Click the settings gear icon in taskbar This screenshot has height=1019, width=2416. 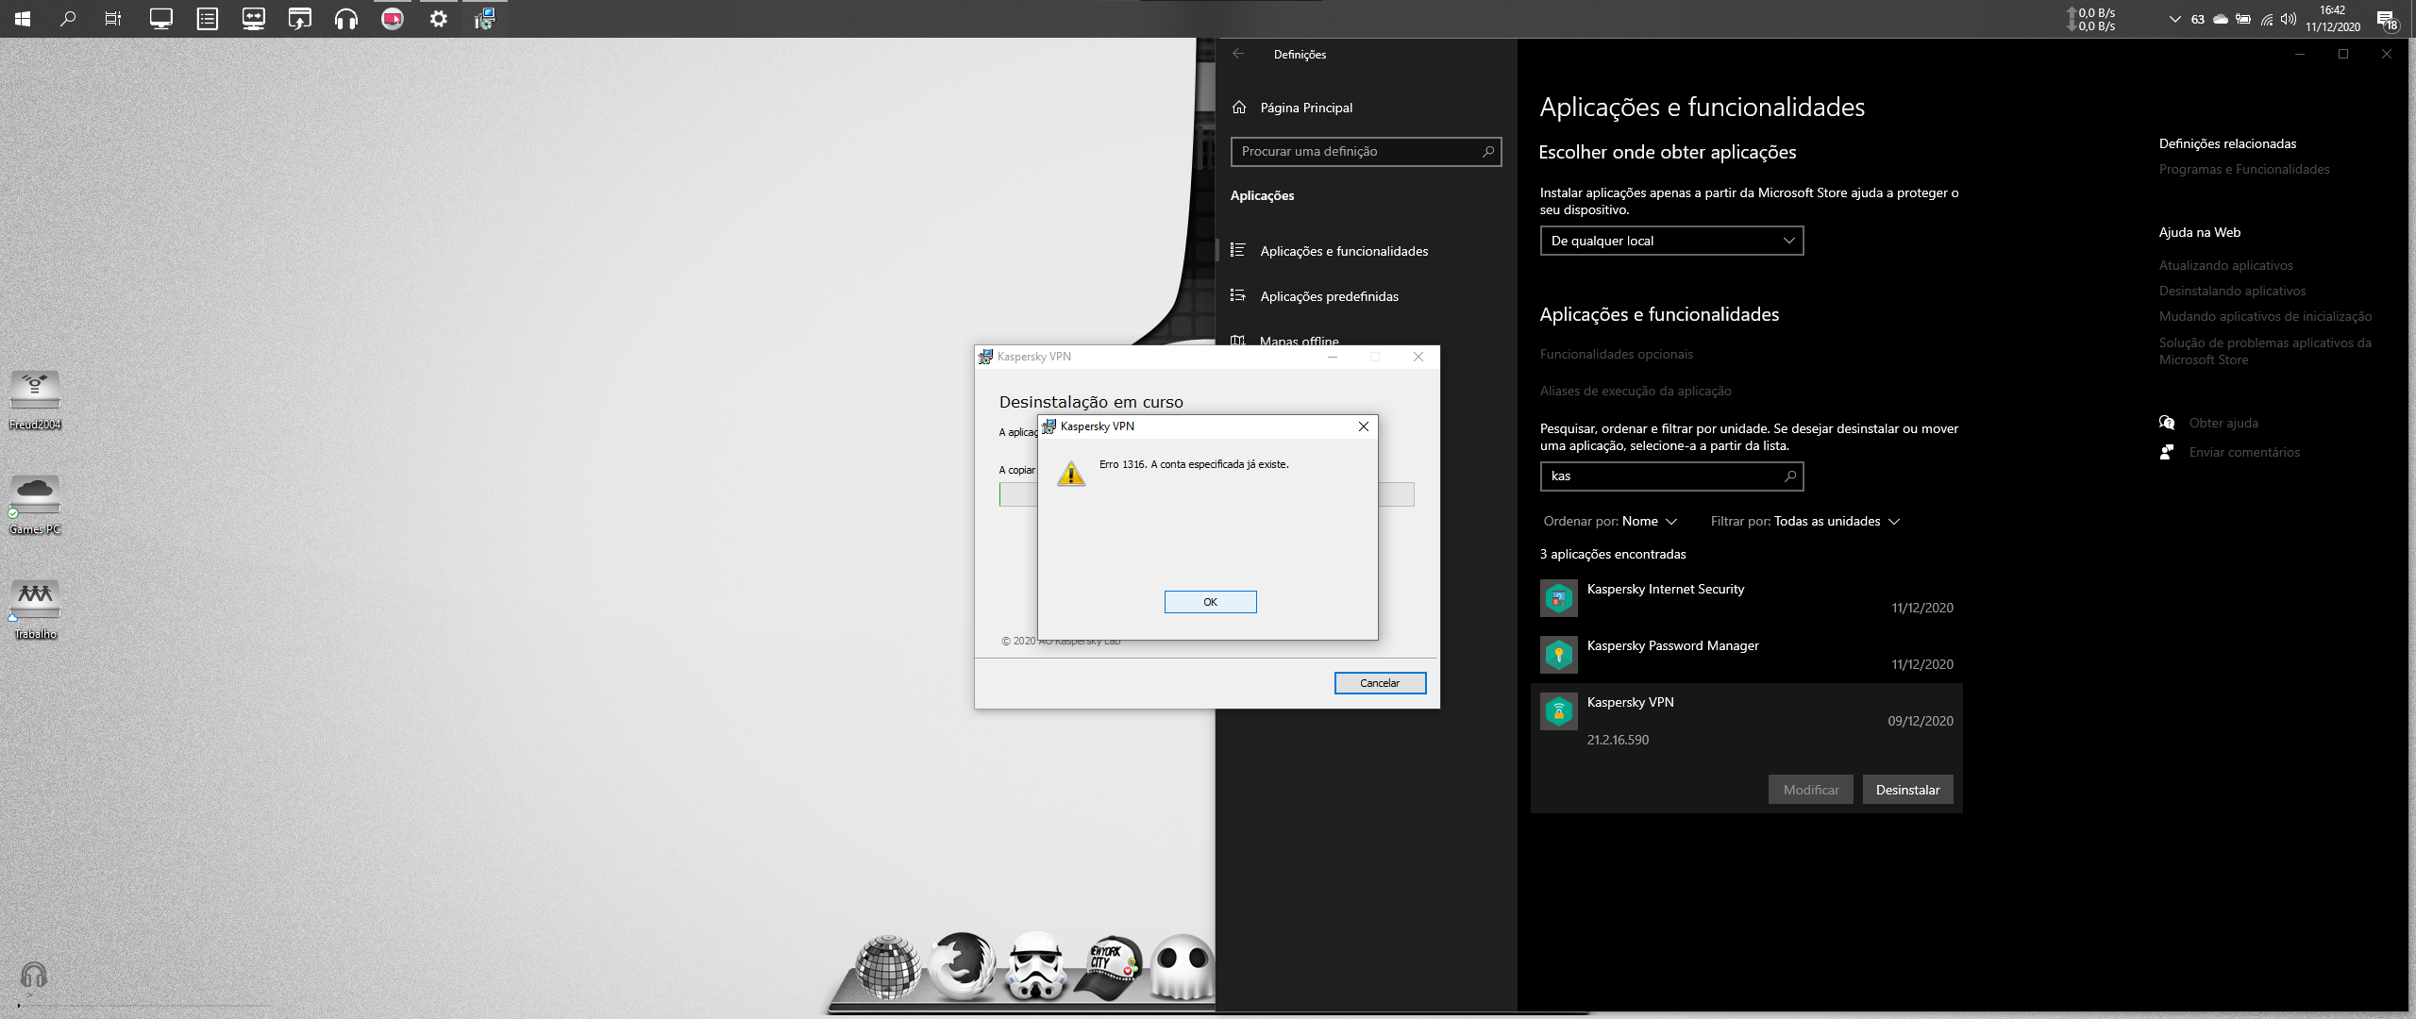point(438,18)
